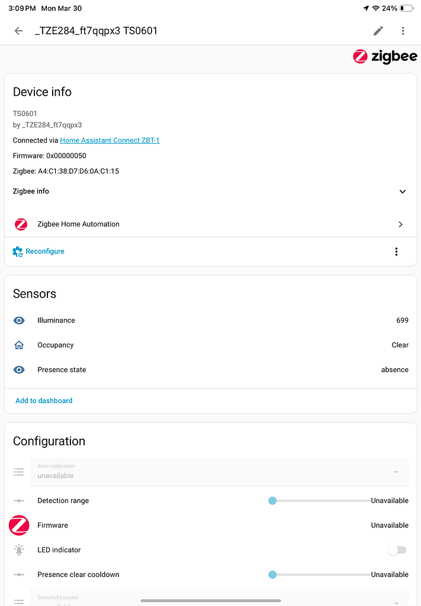
Task: Click the Illuminance eye icon
Action: pos(19,320)
